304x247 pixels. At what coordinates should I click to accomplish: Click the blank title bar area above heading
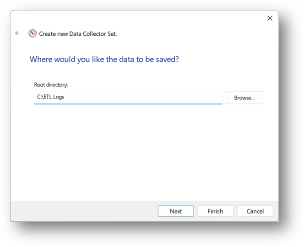136,18
